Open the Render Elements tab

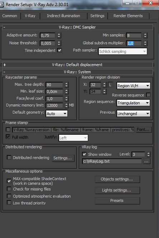tap(128, 16)
